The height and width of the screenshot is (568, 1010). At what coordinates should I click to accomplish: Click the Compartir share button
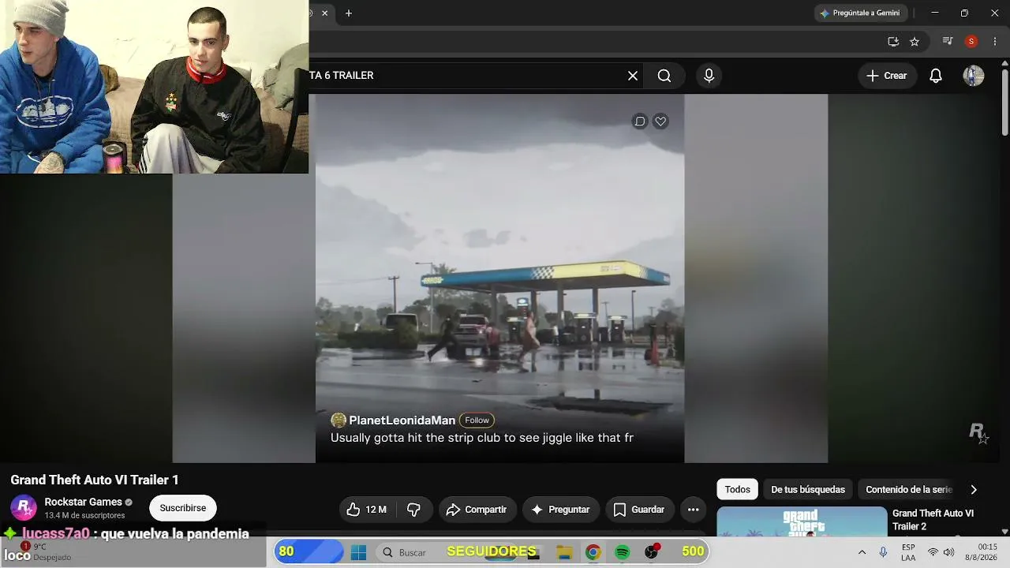coord(477,510)
